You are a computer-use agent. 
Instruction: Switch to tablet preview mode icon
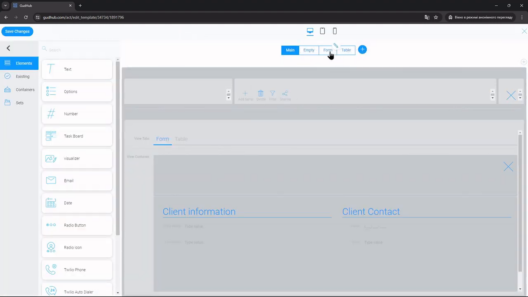(322, 31)
